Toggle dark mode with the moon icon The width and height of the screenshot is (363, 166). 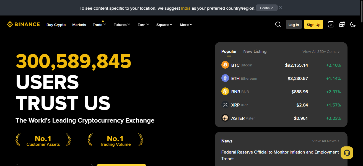[353, 25]
